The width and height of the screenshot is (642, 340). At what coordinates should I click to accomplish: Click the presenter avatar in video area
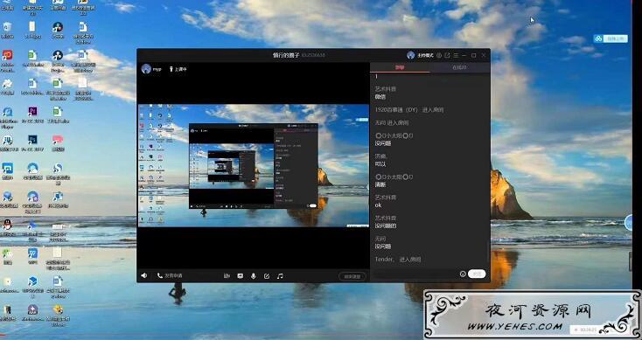point(146,69)
